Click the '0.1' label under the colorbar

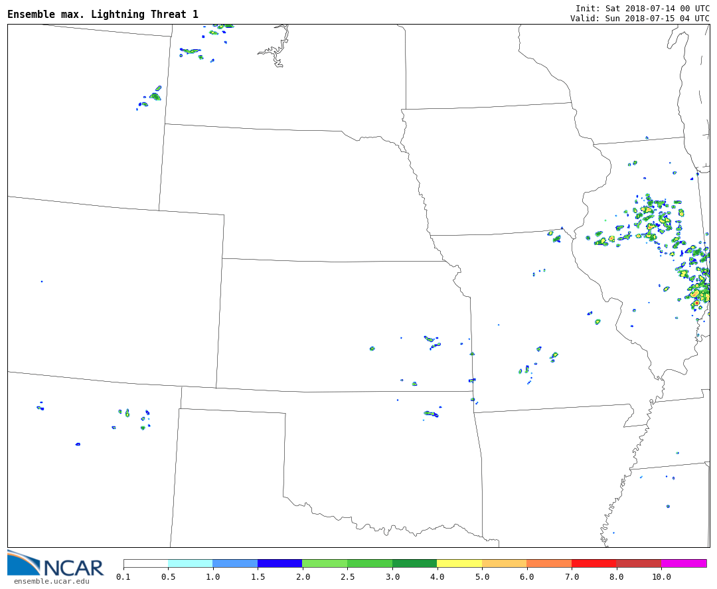click(x=123, y=577)
